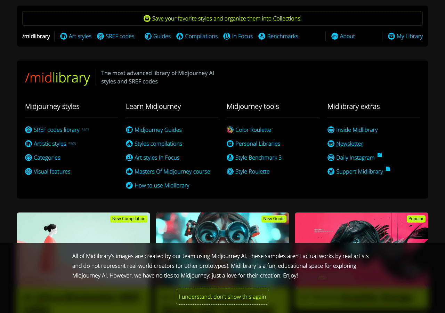Go to Guides in the navbar

coord(158,36)
